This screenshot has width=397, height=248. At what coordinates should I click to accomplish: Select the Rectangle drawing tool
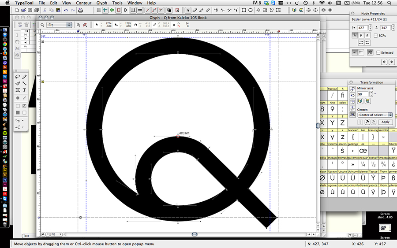(243, 10)
